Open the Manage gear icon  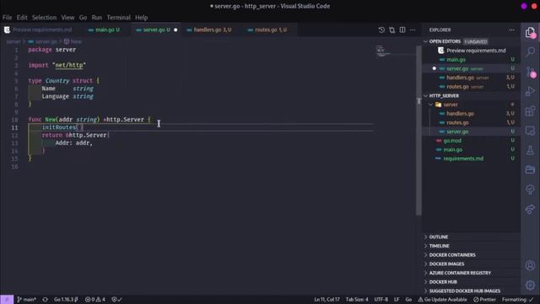tap(531, 285)
